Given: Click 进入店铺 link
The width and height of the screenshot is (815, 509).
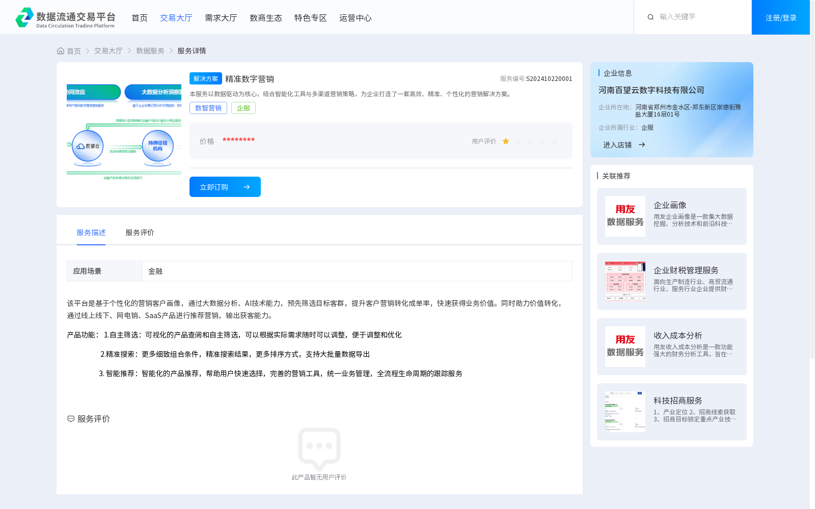Looking at the screenshot, I should coord(617,145).
